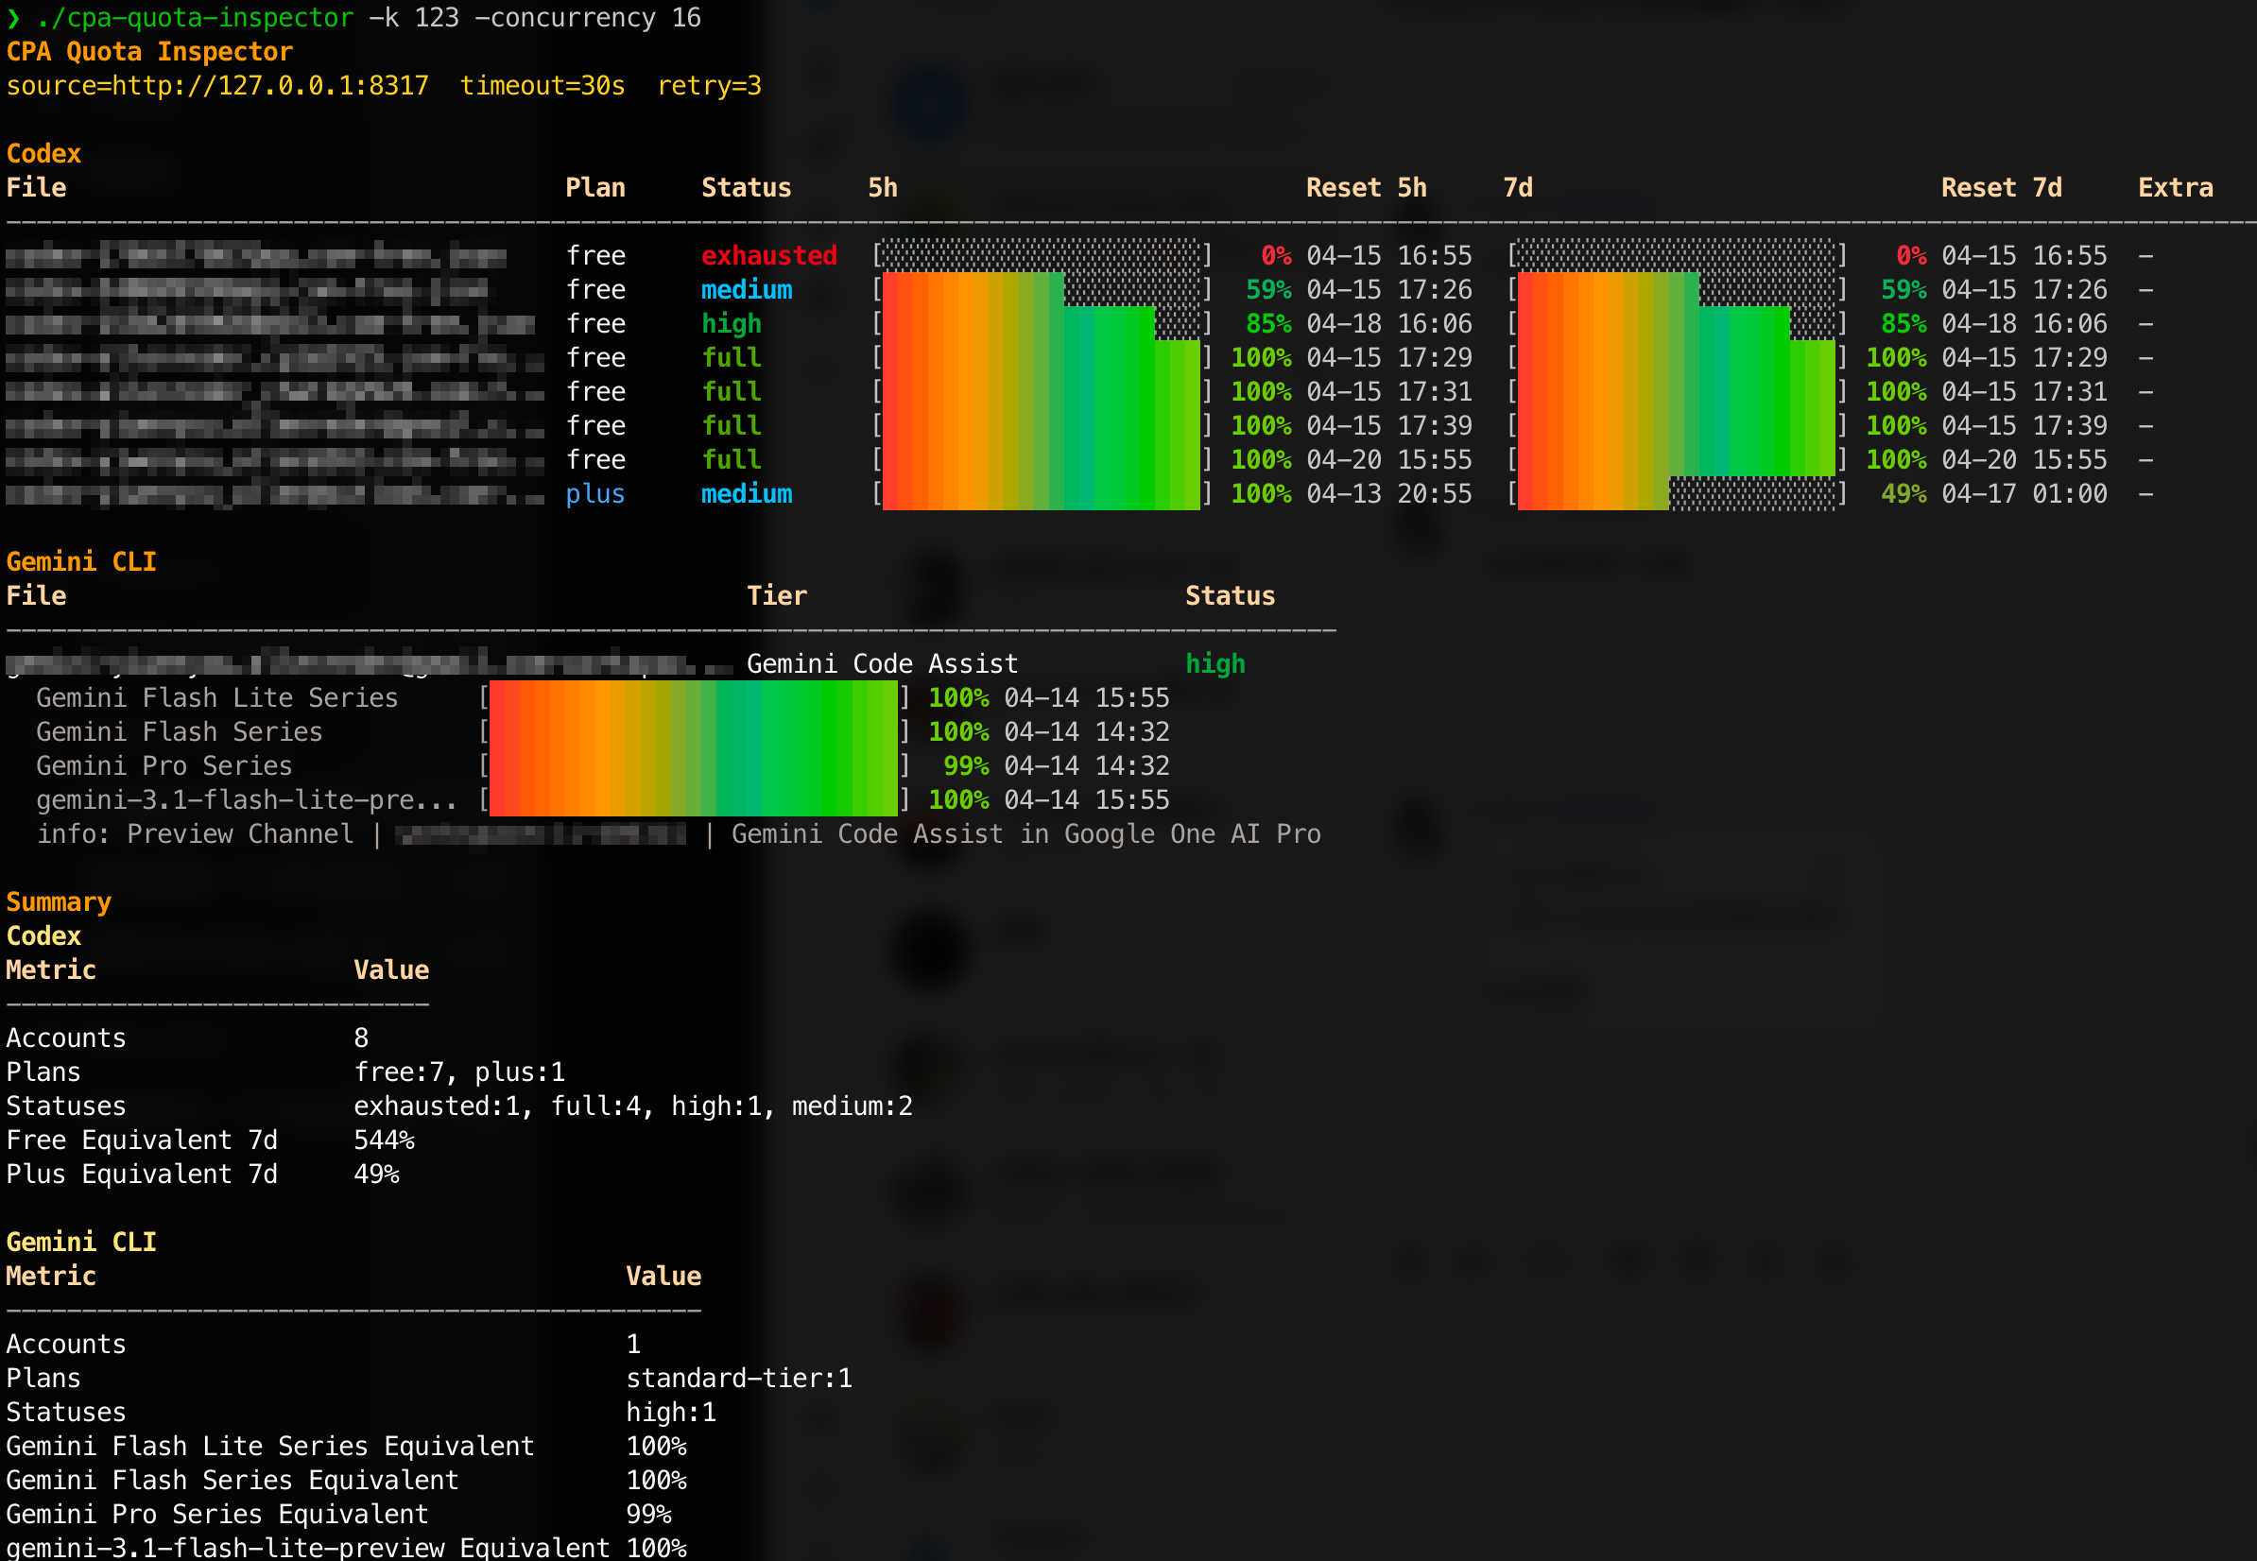Click the 85% value in the 7d column
Image resolution: width=2257 pixels, height=1561 pixels.
1903,324
